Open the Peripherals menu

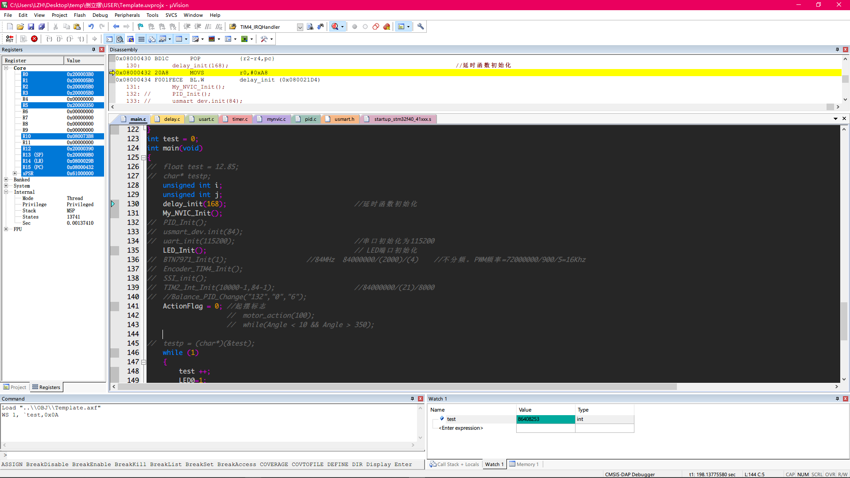pos(127,15)
